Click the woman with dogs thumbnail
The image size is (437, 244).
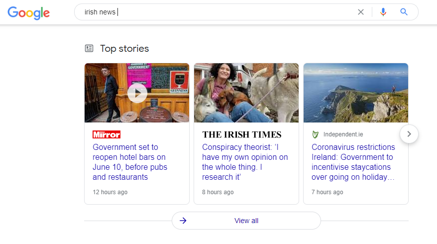[x=246, y=93]
